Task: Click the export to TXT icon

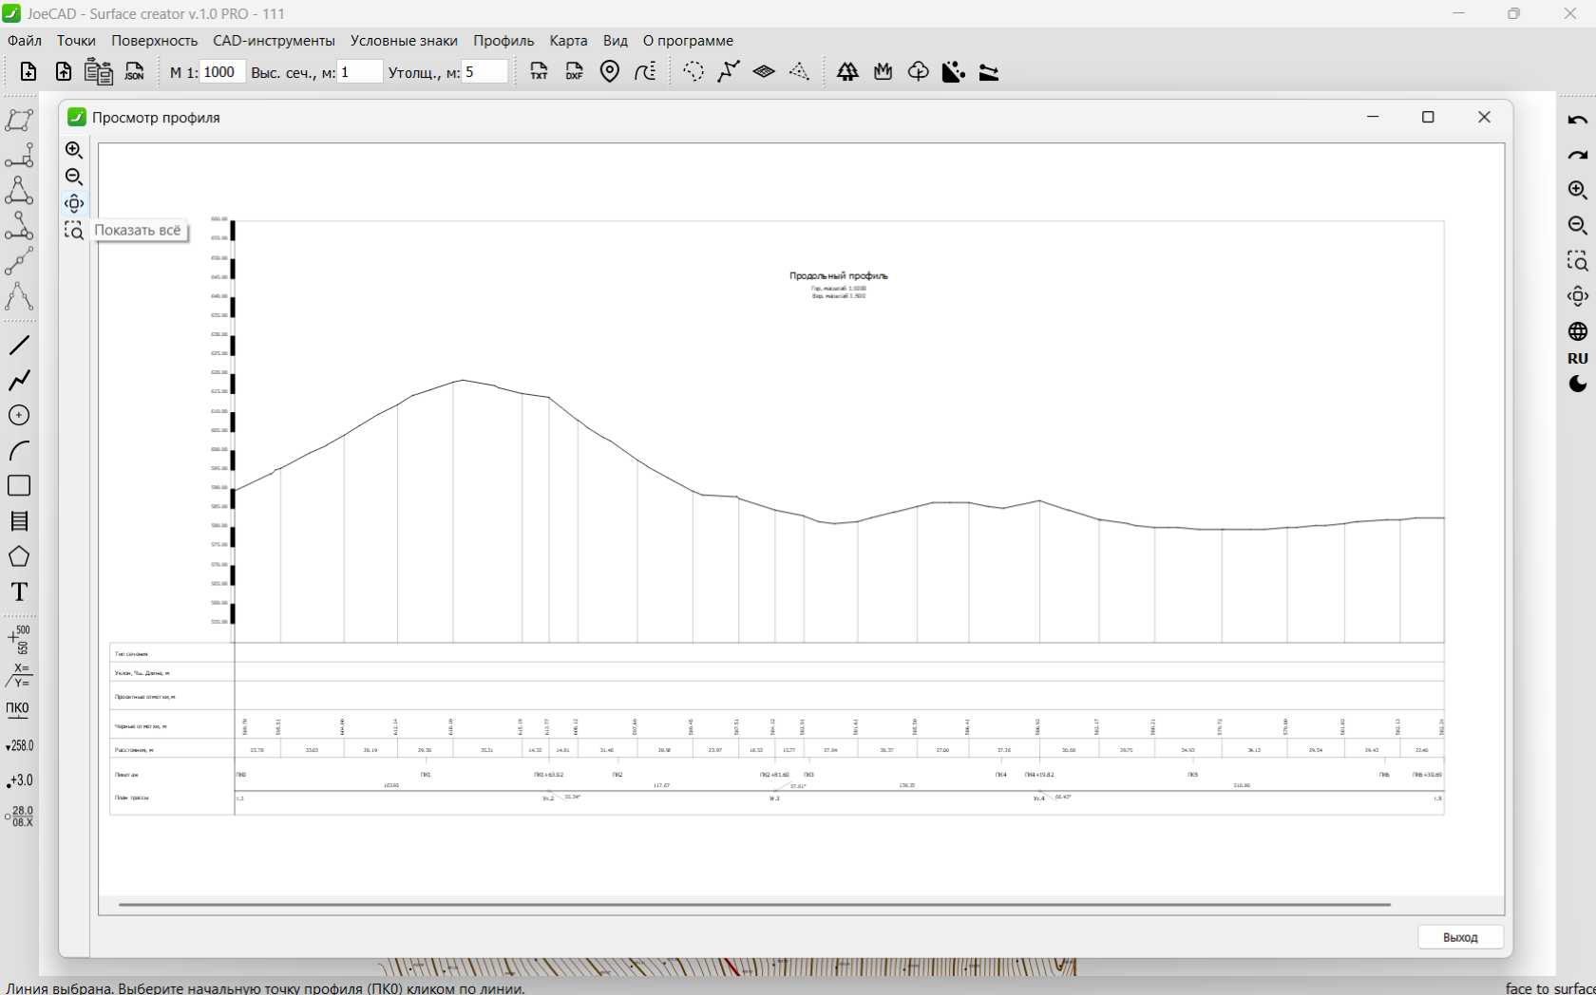Action: point(539,72)
